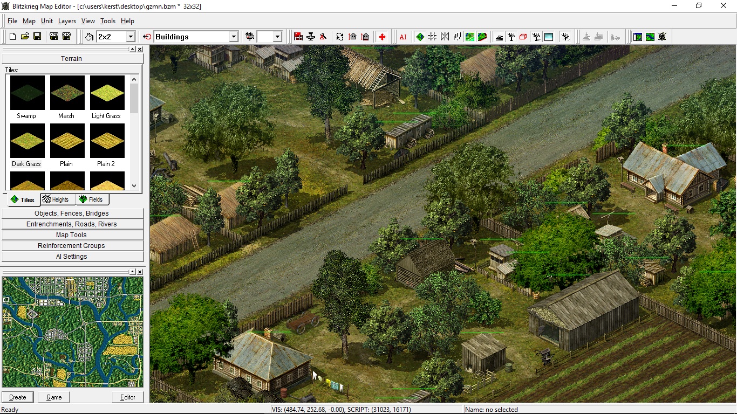737x414 pixels.
Task: Toggle the red 3D box icon
Action: (x=523, y=37)
